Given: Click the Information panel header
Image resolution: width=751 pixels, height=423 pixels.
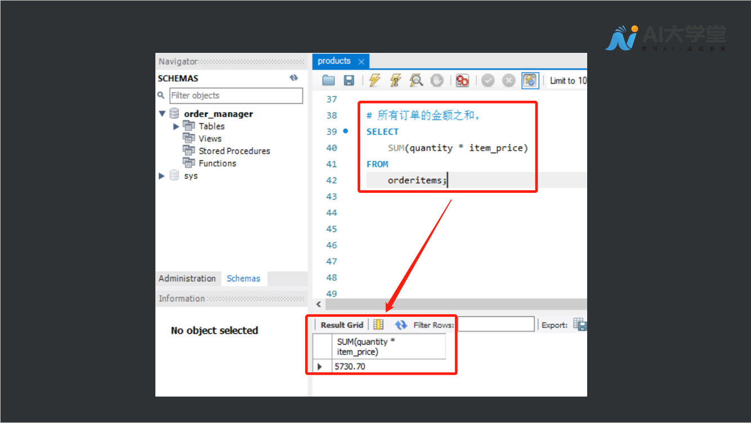Looking at the screenshot, I should point(231,299).
